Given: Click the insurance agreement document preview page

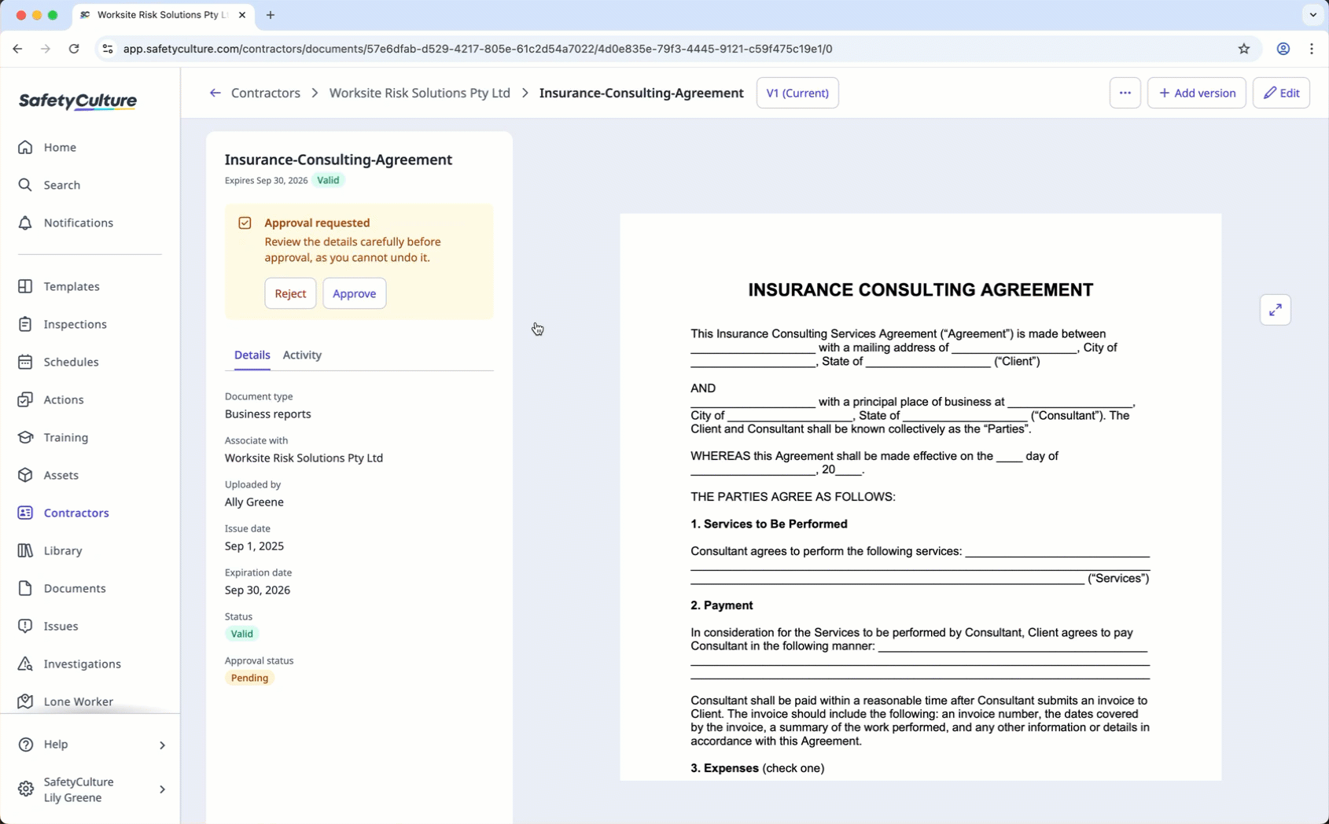Looking at the screenshot, I should coord(920,497).
